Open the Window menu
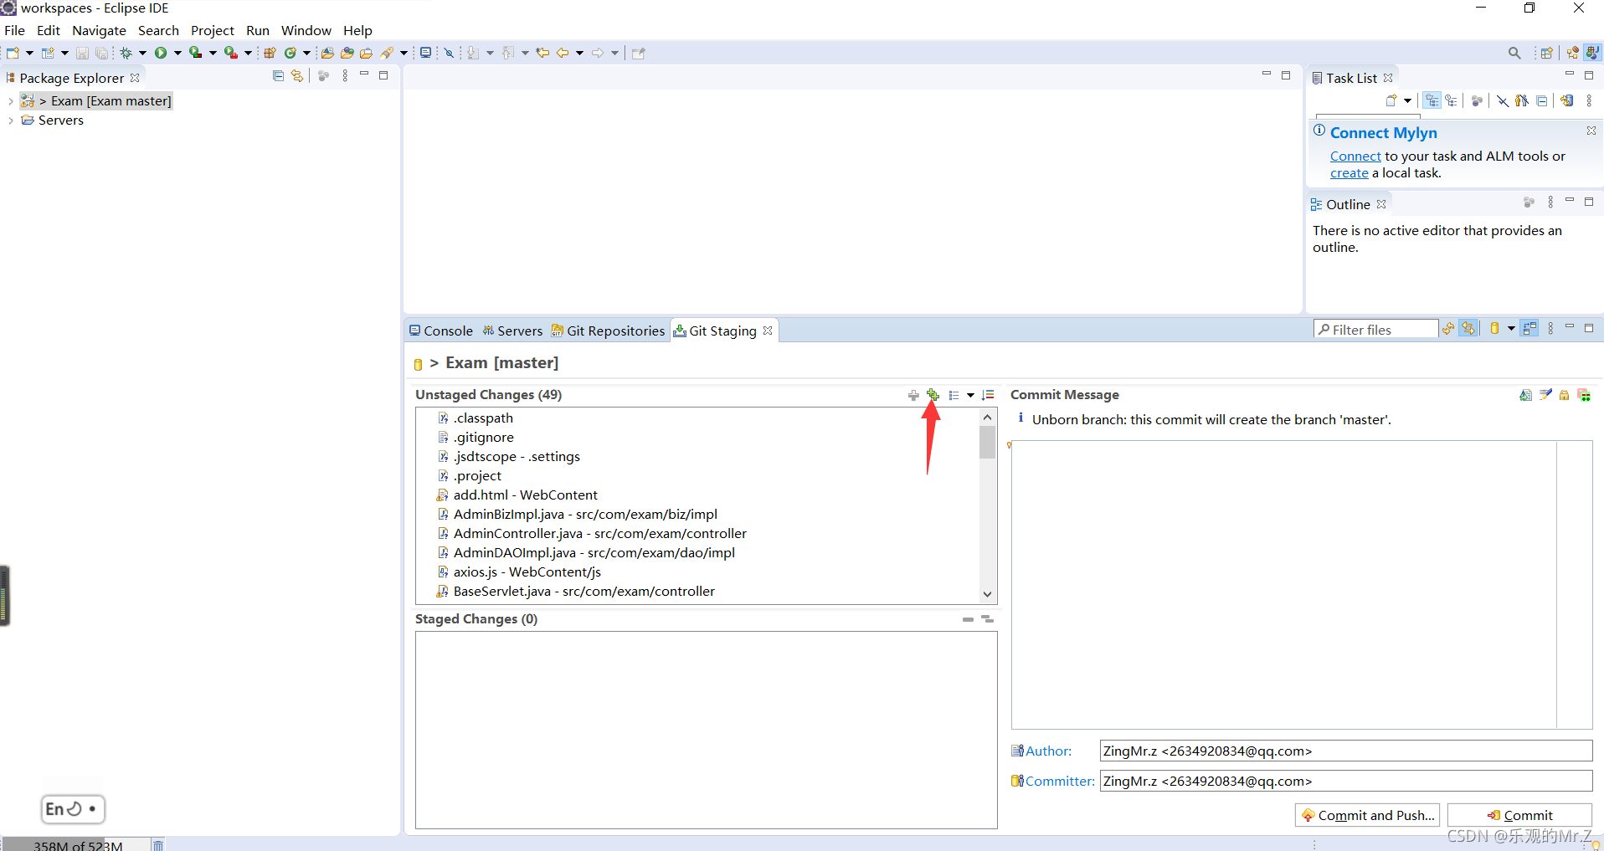Screen dimensions: 1604x851 point(306,30)
